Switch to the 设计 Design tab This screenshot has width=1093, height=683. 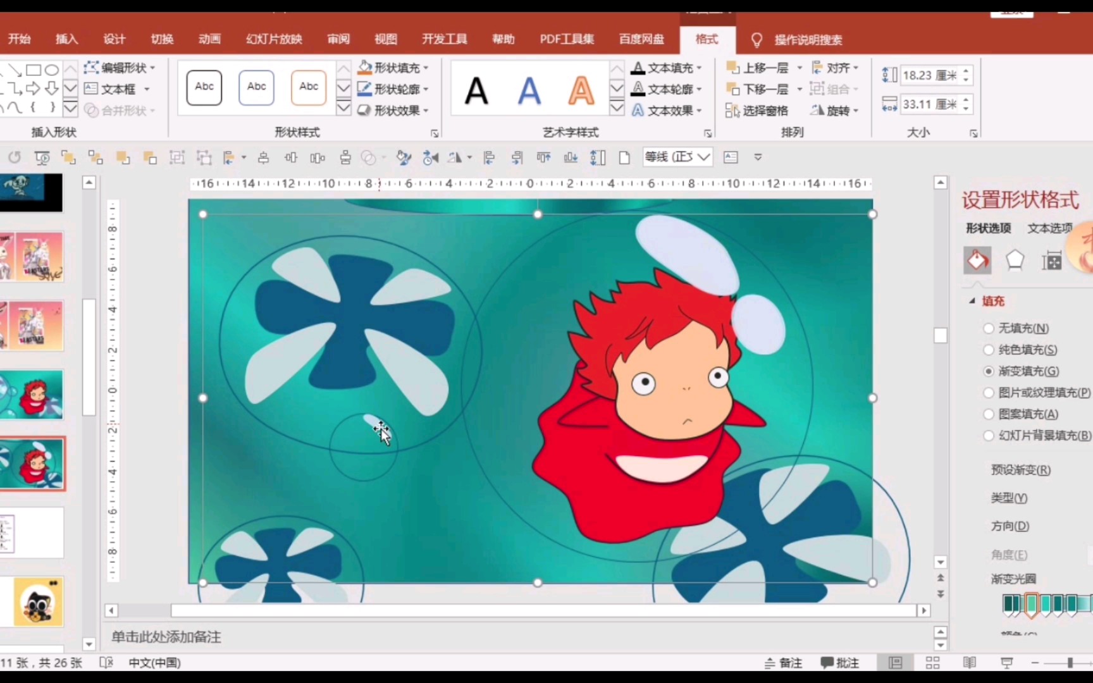click(x=114, y=39)
